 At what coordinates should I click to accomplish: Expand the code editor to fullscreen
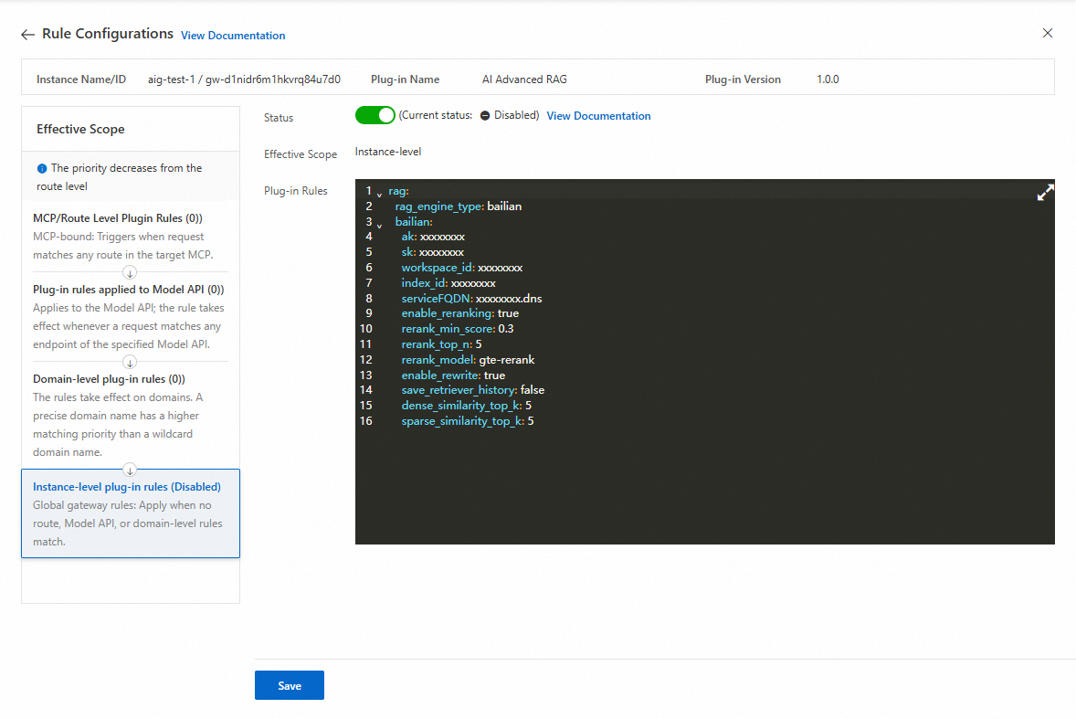click(x=1045, y=193)
